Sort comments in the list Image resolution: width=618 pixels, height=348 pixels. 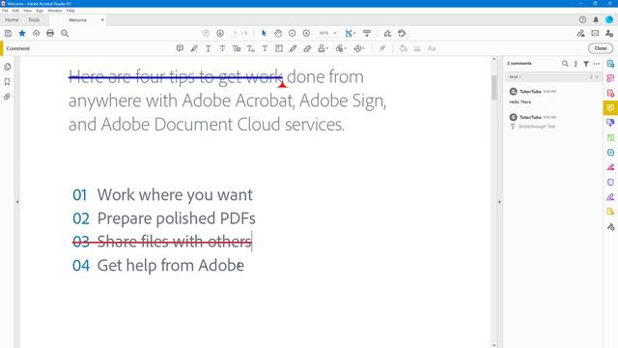click(x=576, y=64)
